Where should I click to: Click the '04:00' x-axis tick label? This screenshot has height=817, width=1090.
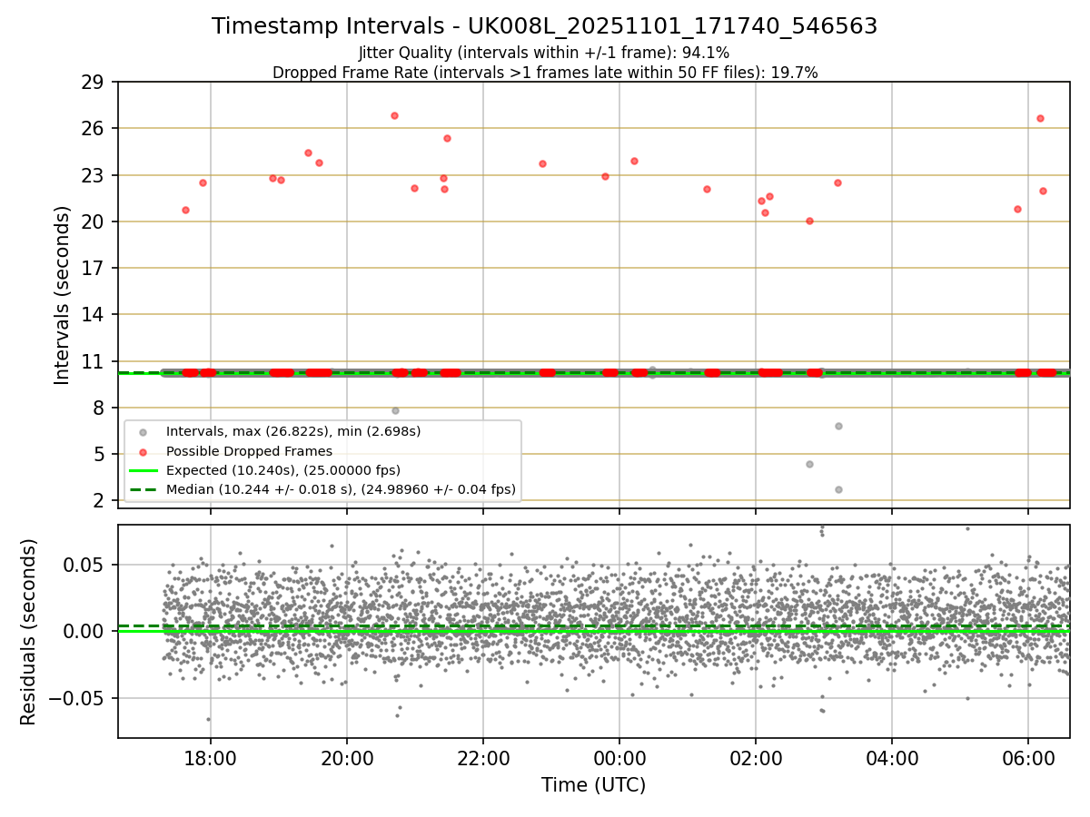pyautogui.click(x=892, y=759)
